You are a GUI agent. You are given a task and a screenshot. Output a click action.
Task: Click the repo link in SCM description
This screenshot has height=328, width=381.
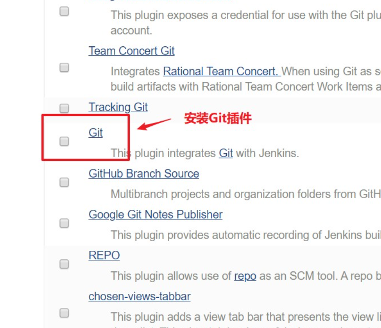point(245,276)
